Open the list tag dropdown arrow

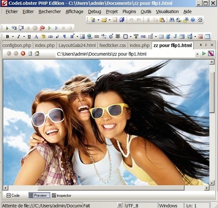click(156, 37)
